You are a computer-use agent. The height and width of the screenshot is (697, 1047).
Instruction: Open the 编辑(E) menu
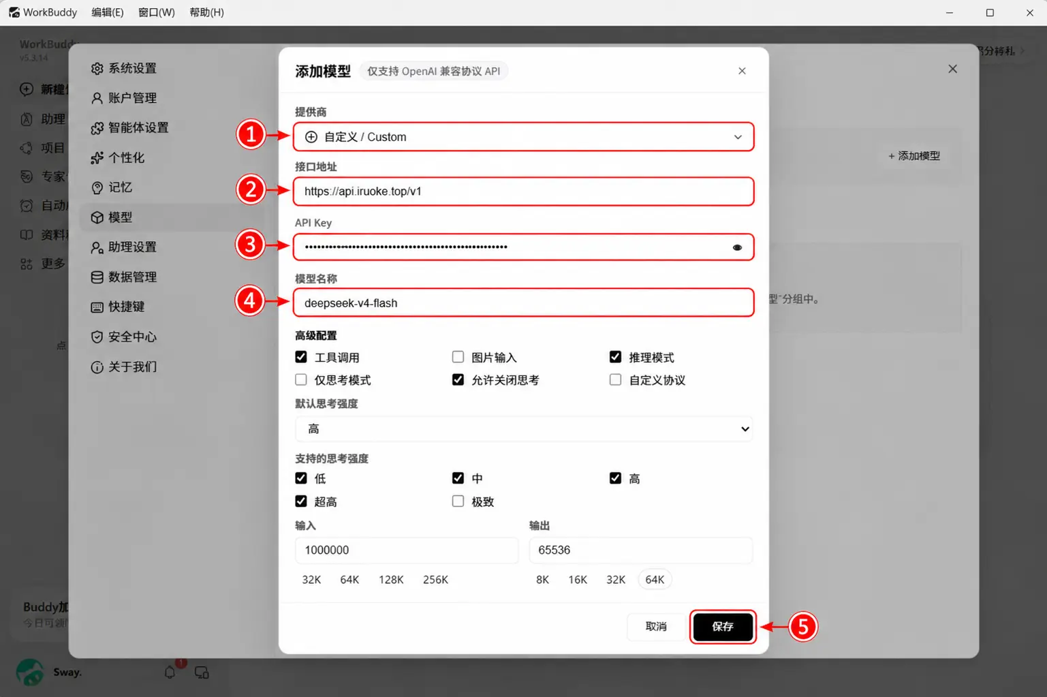(x=108, y=12)
